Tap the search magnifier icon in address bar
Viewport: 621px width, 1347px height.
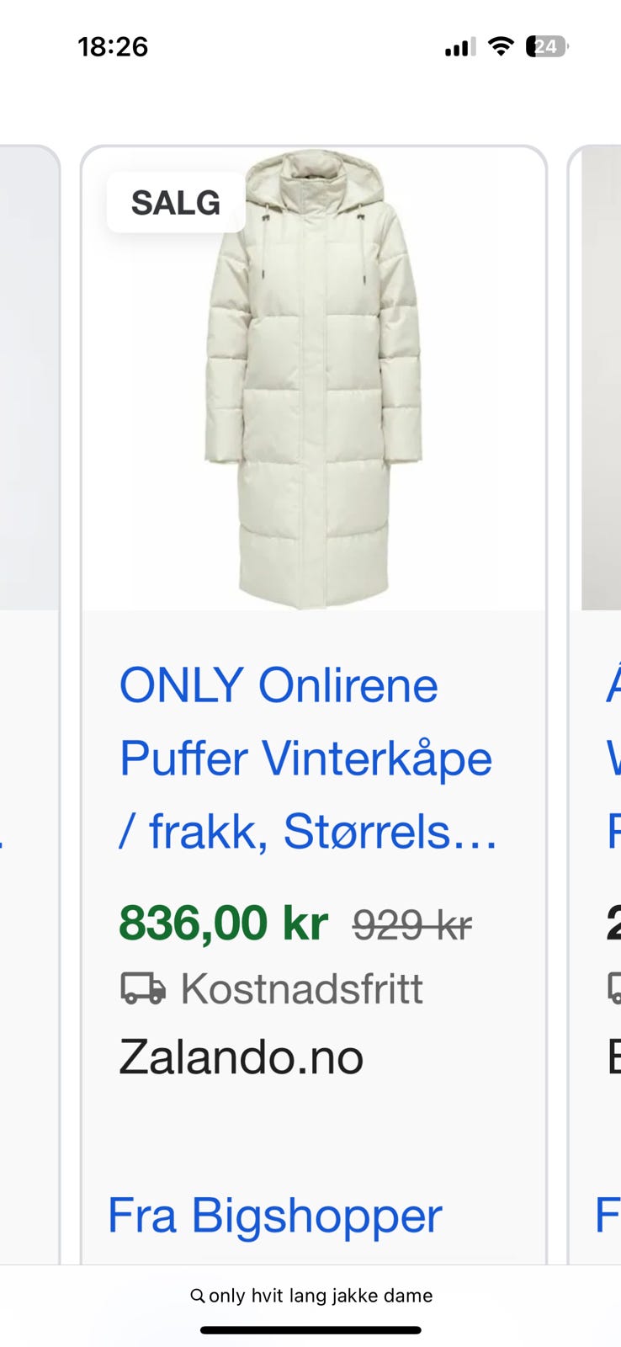pyautogui.click(x=197, y=1296)
